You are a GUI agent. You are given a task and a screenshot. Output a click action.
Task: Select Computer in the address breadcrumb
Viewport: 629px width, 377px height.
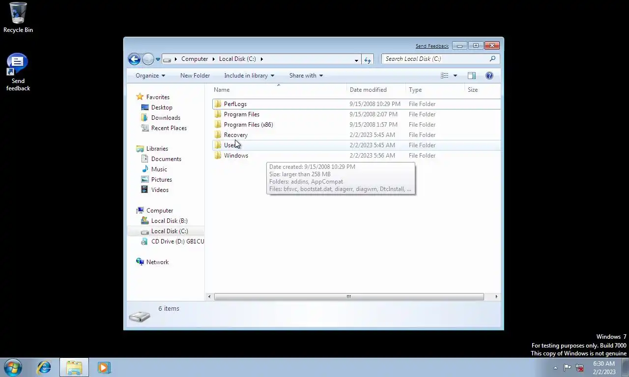point(195,59)
